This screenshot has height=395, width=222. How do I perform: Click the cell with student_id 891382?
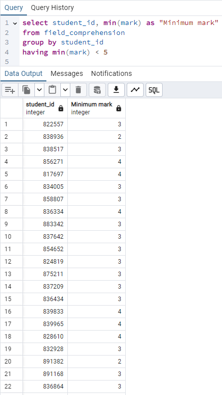tap(45, 362)
